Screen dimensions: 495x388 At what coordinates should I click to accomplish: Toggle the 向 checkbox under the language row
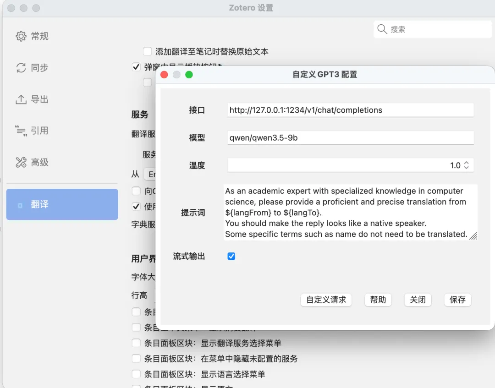pyautogui.click(x=136, y=191)
